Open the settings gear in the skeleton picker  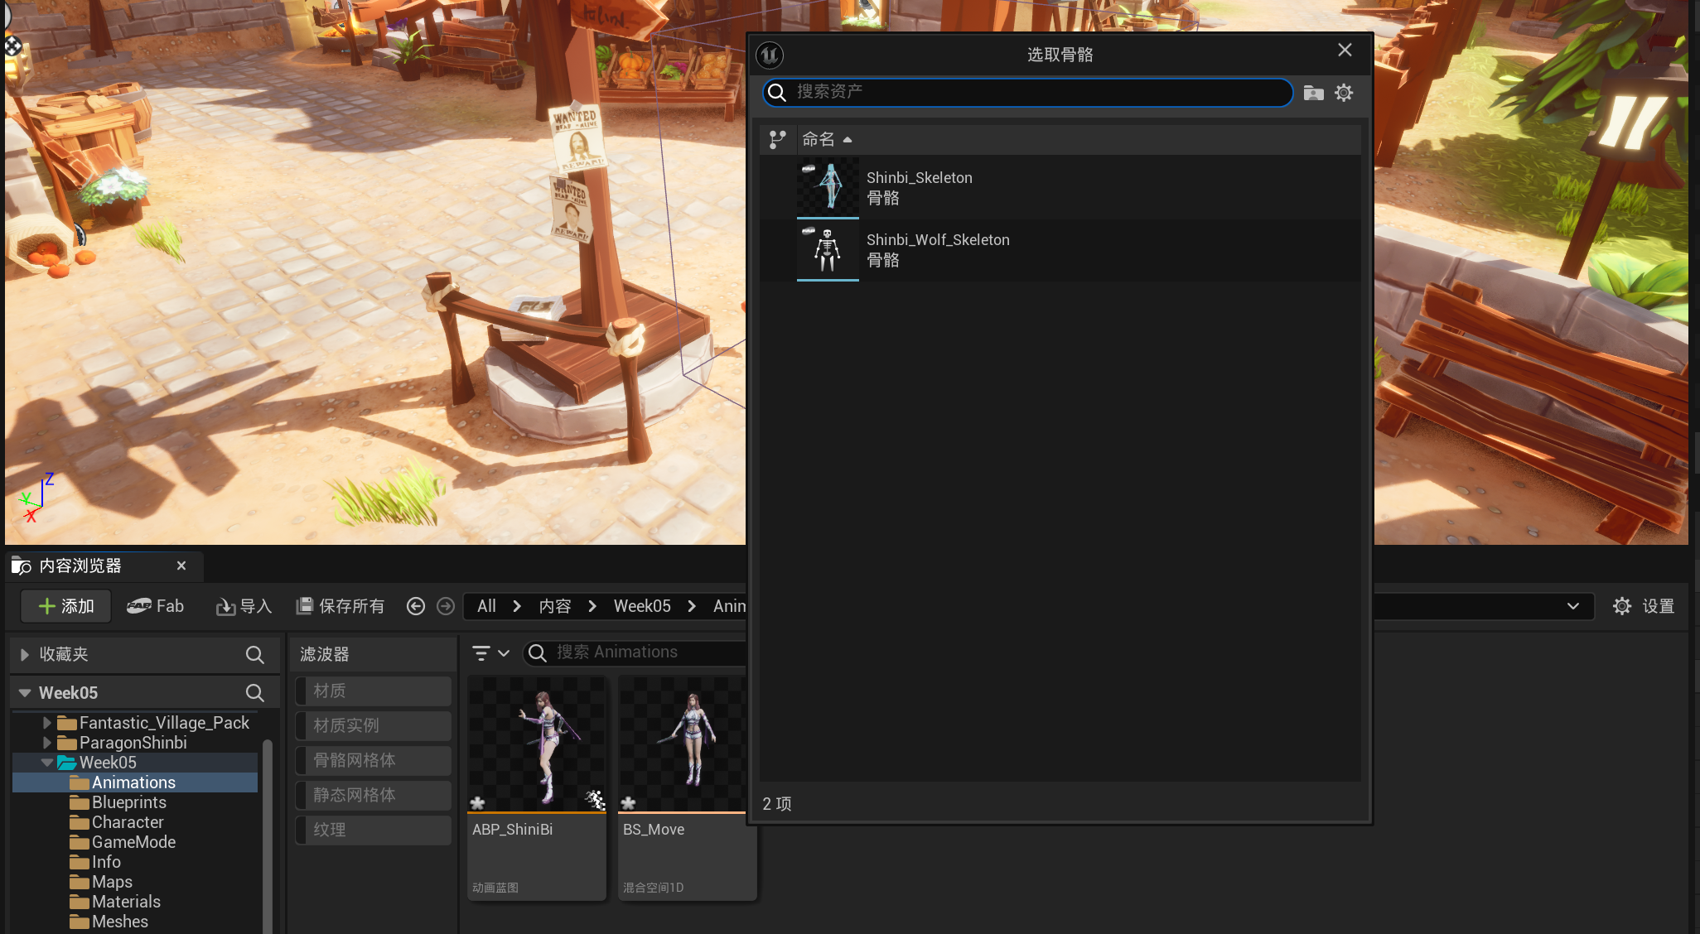(1344, 93)
